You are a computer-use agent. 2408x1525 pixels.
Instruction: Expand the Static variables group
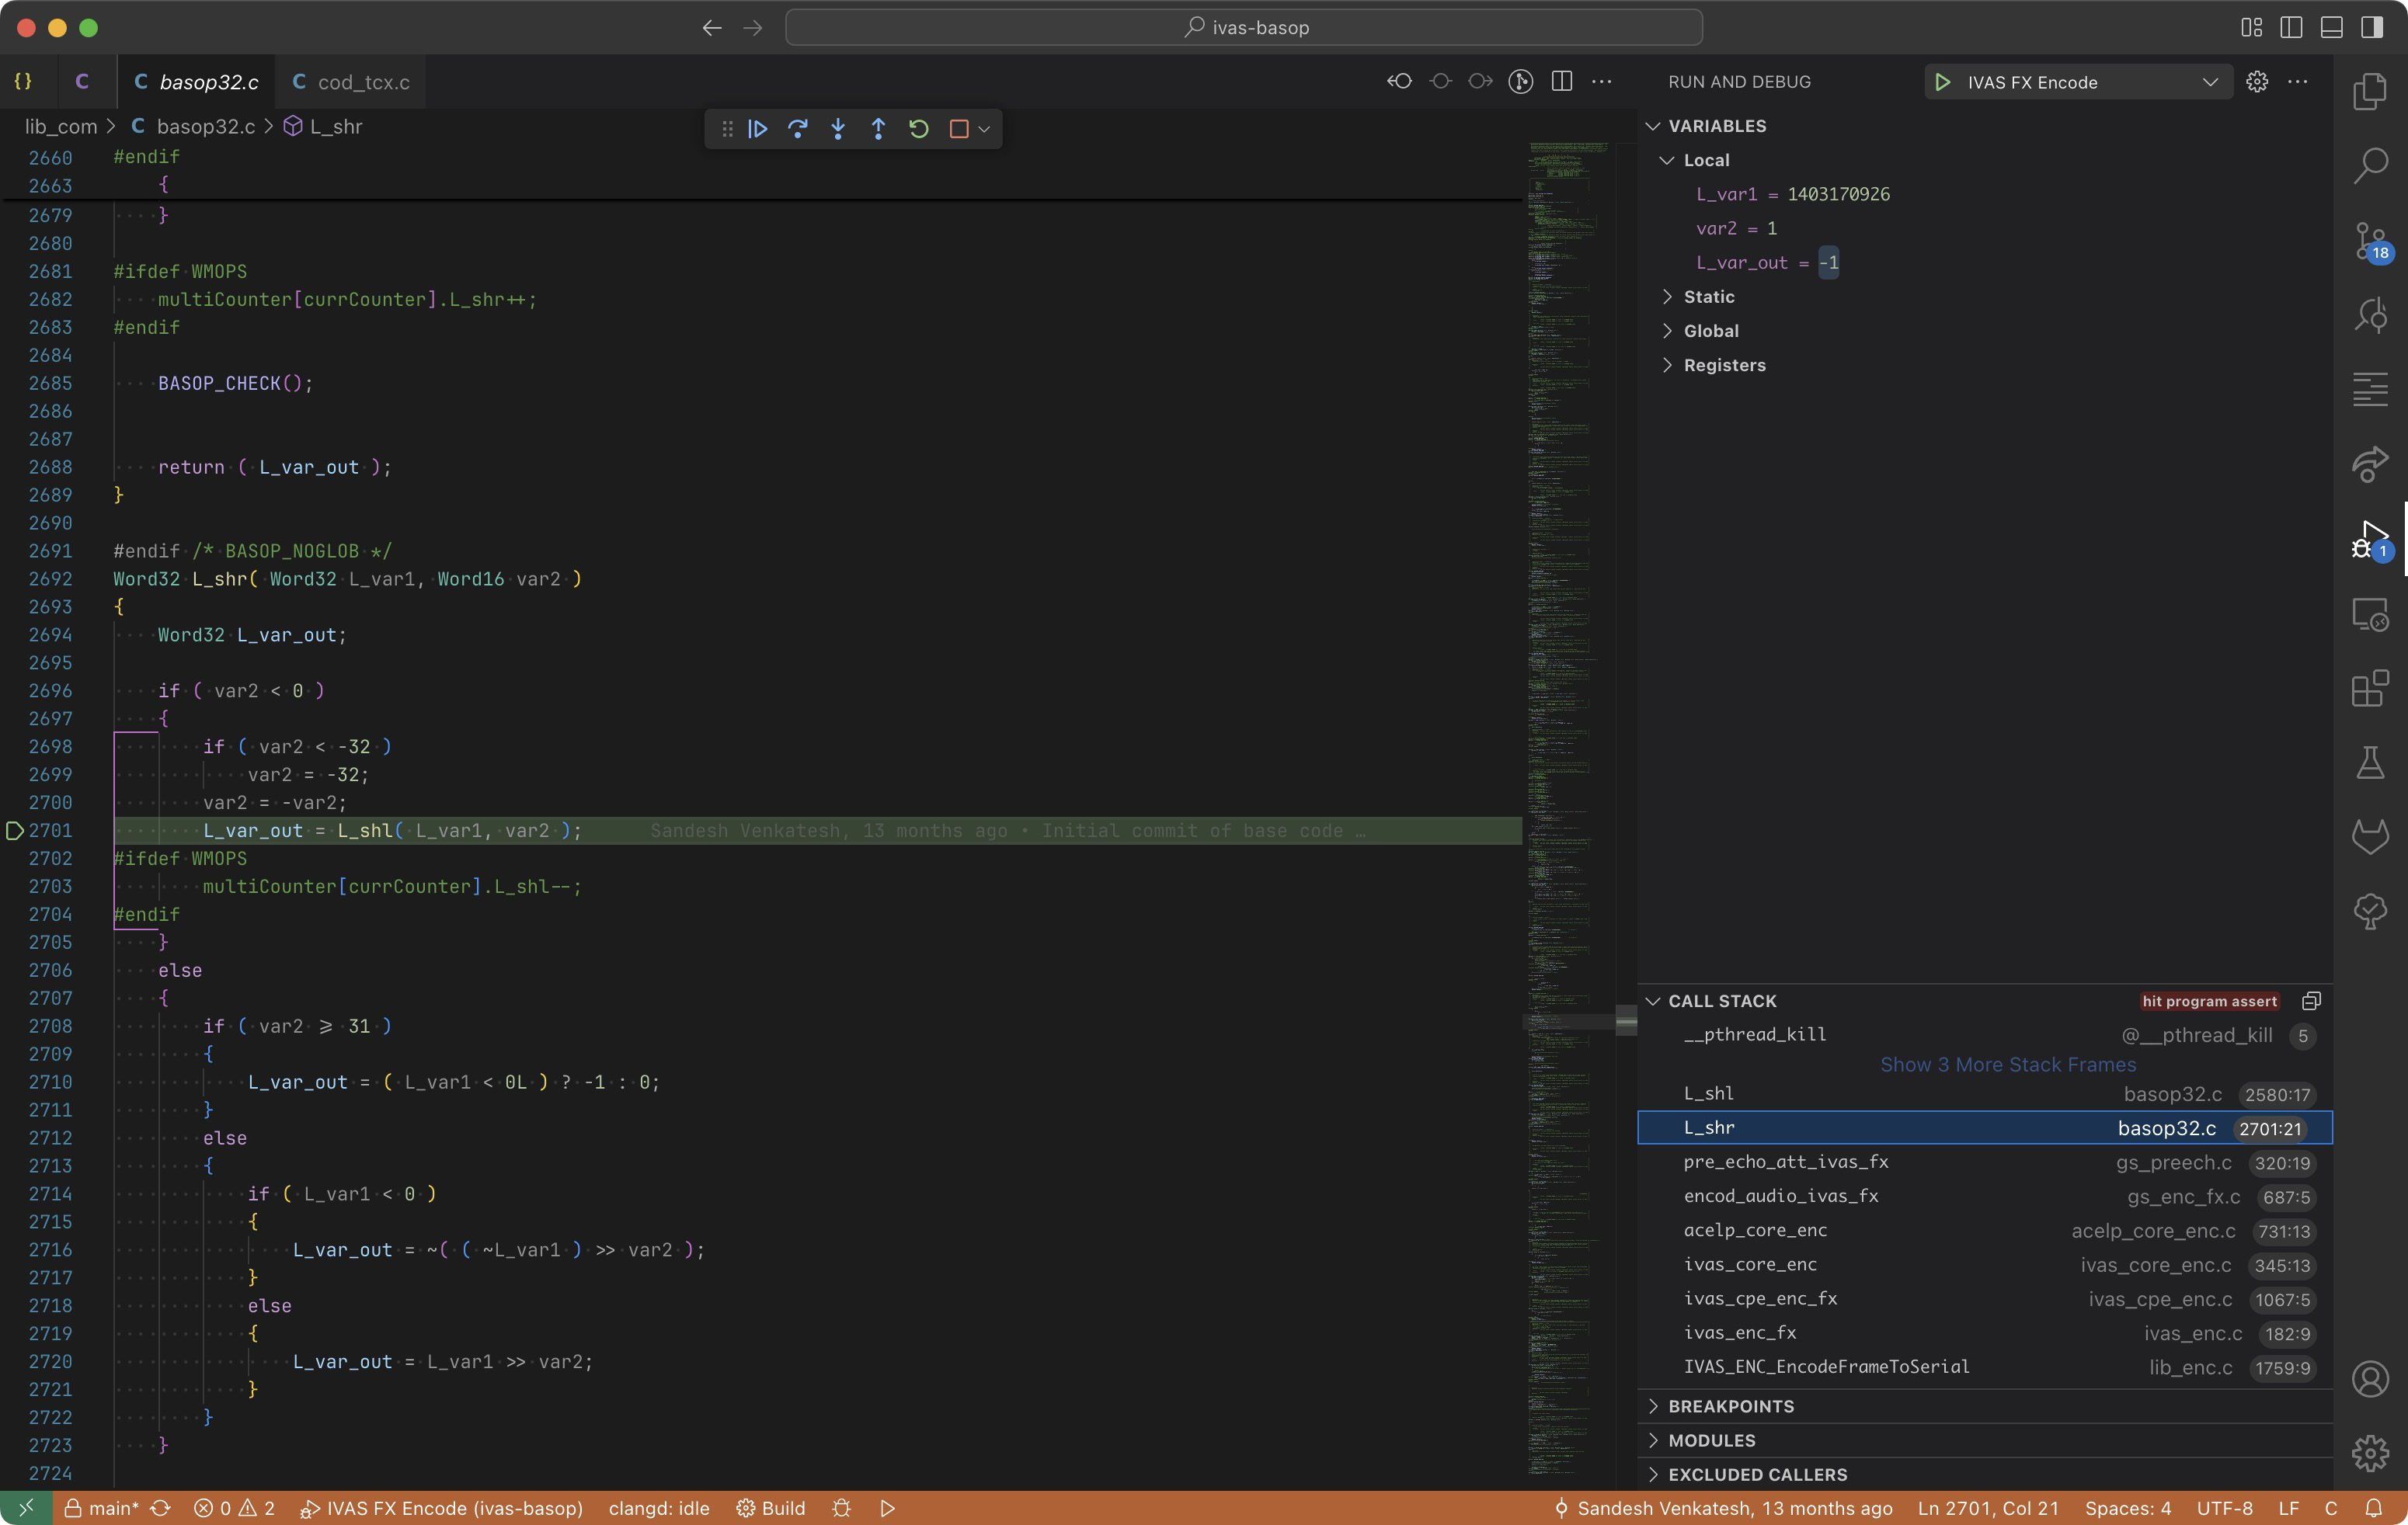coord(1708,297)
